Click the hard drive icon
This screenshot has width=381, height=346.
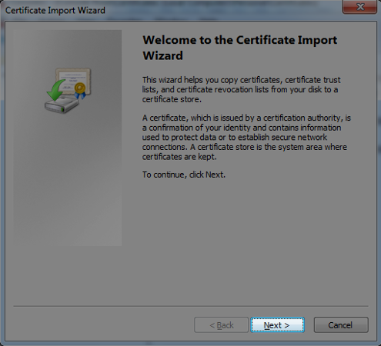62,105
